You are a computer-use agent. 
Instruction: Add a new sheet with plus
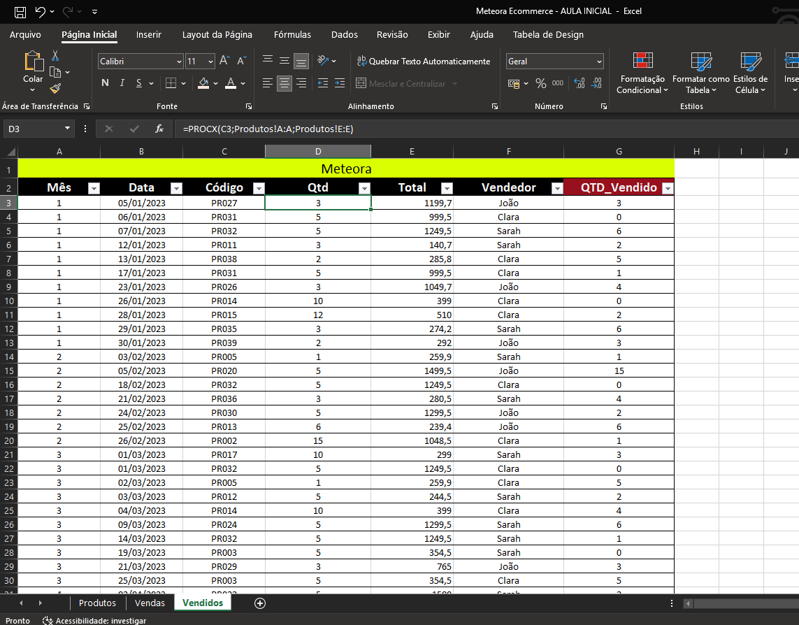[260, 603]
